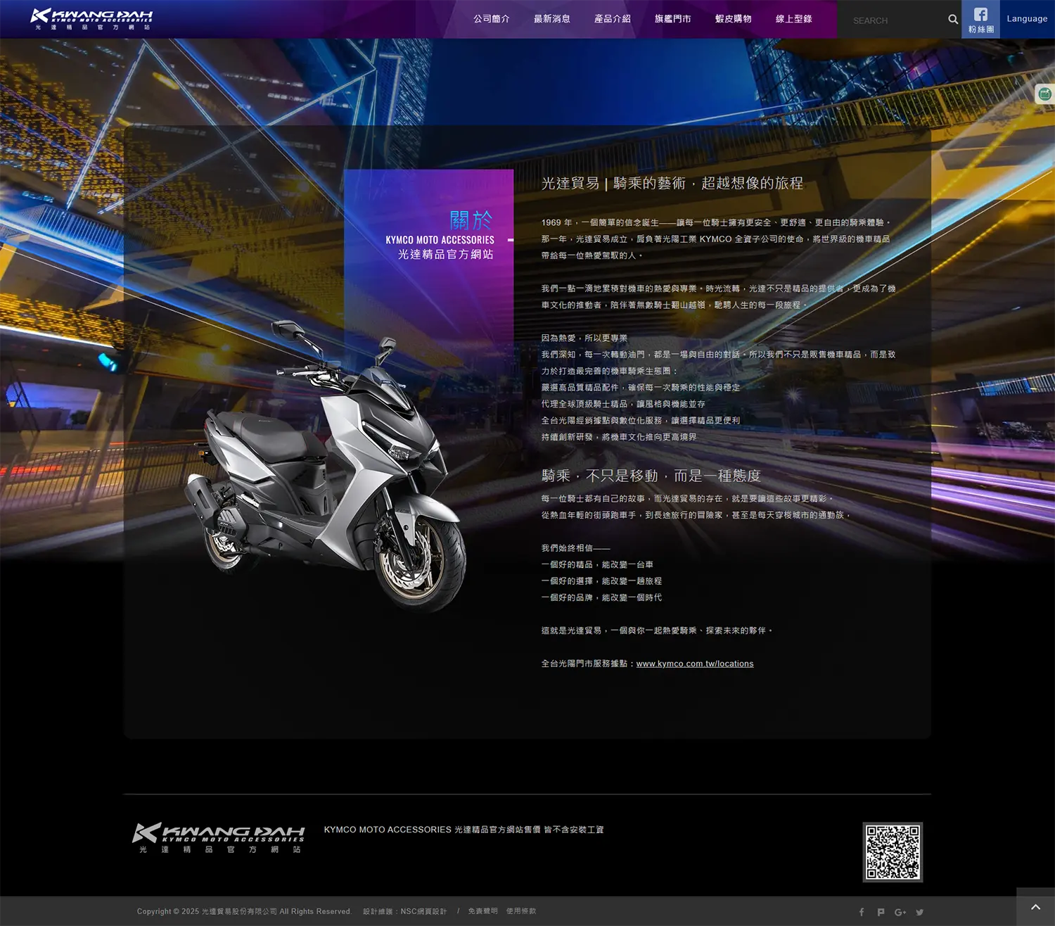The image size is (1055, 926).
Task: Click the search magnifier icon
Action: [953, 20]
